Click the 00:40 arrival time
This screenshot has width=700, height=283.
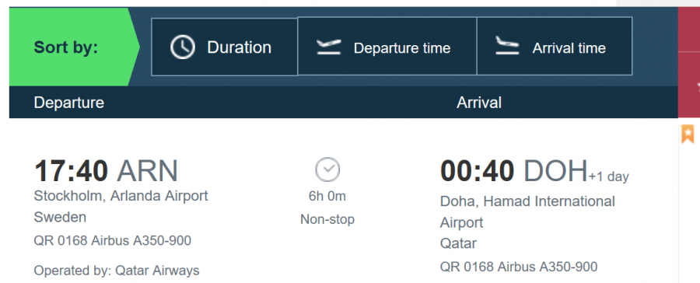pos(478,171)
